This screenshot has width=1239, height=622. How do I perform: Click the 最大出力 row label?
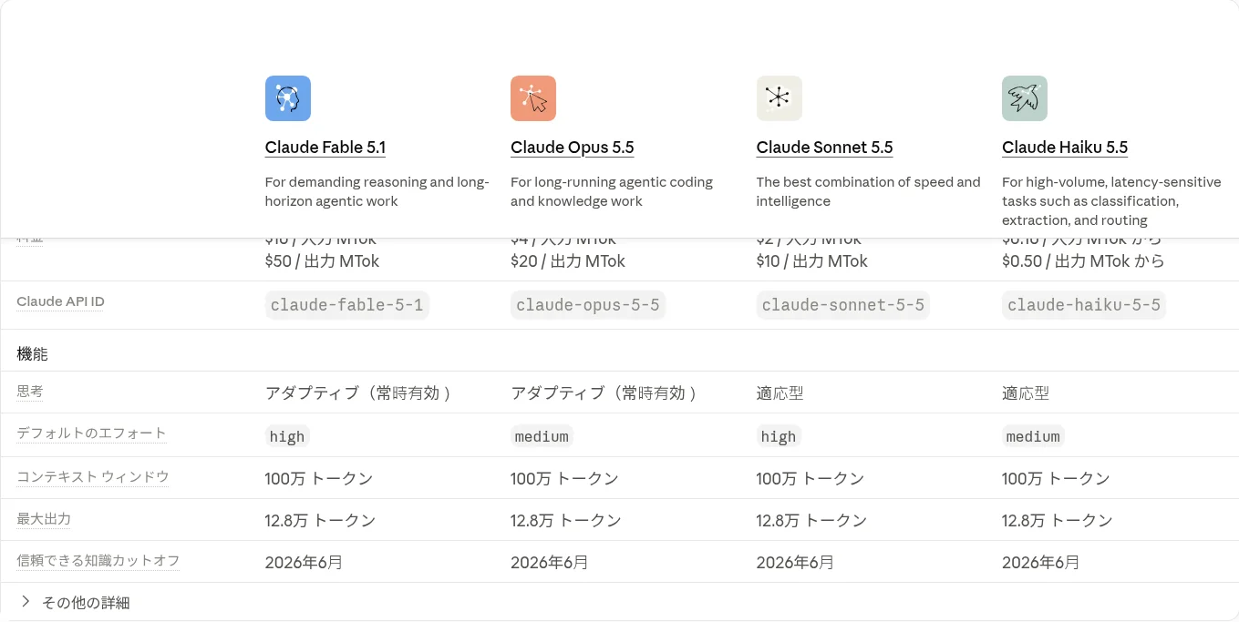(44, 519)
